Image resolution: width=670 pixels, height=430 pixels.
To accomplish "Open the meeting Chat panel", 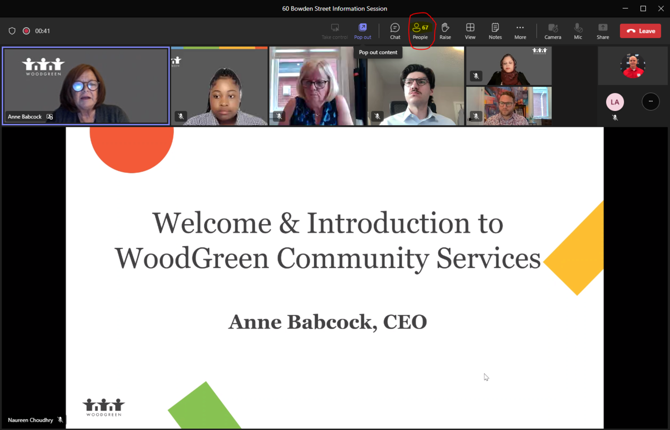I will (x=395, y=31).
